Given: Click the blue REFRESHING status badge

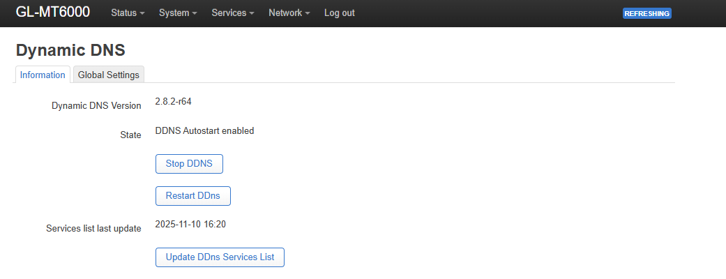Looking at the screenshot, I should [x=646, y=13].
